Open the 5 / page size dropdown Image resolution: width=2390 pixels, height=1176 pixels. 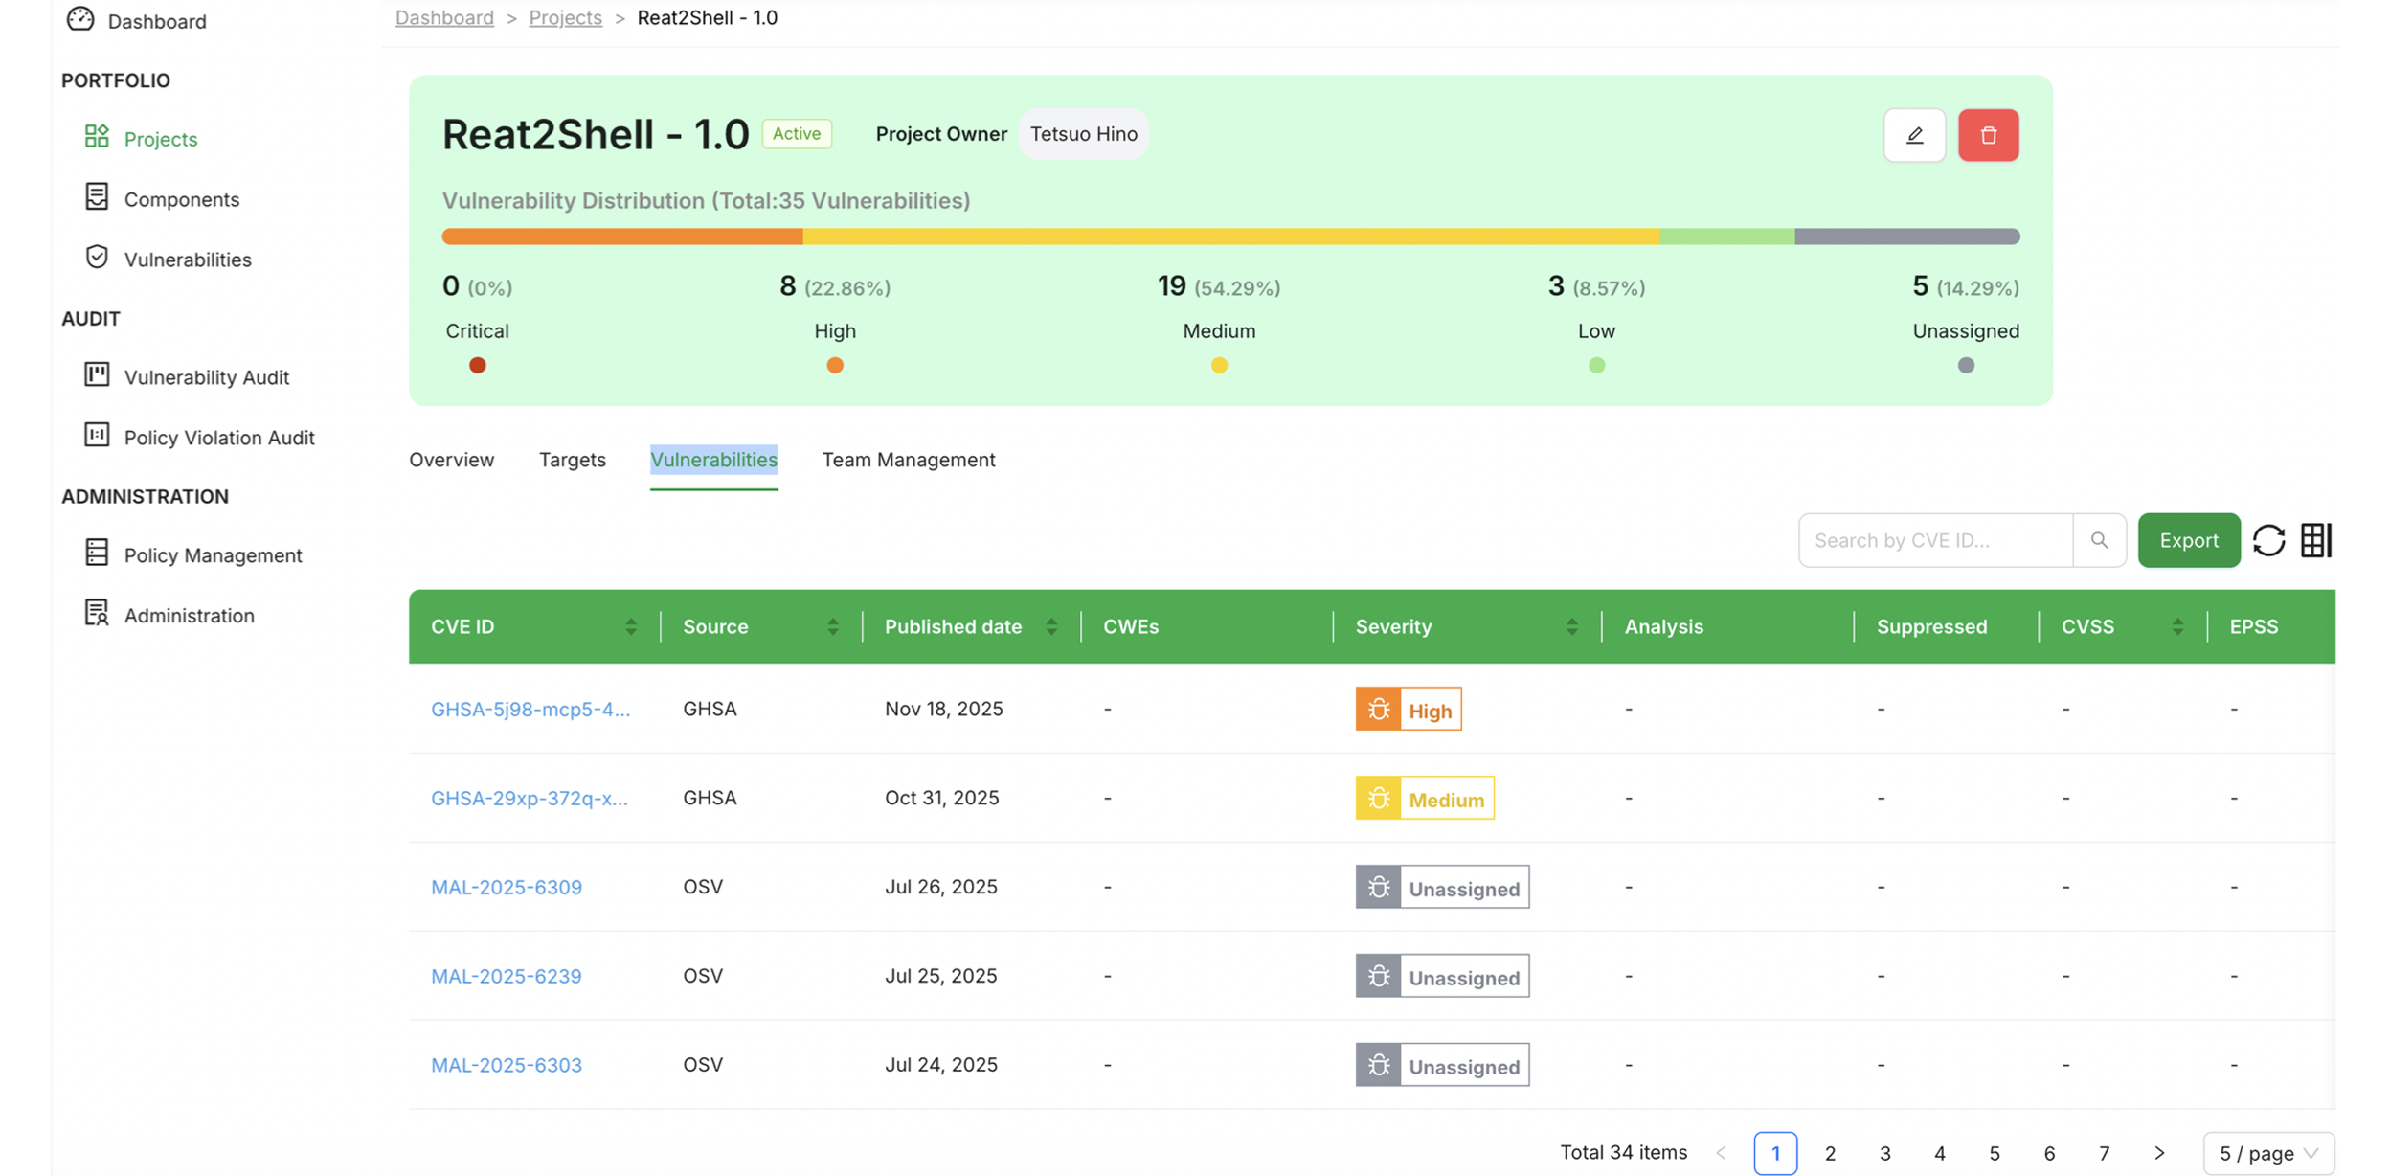(2267, 1153)
